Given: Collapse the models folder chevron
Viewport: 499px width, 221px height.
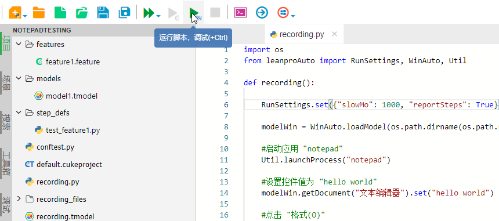Looking at the screenshot, I should tap(19, 78).
